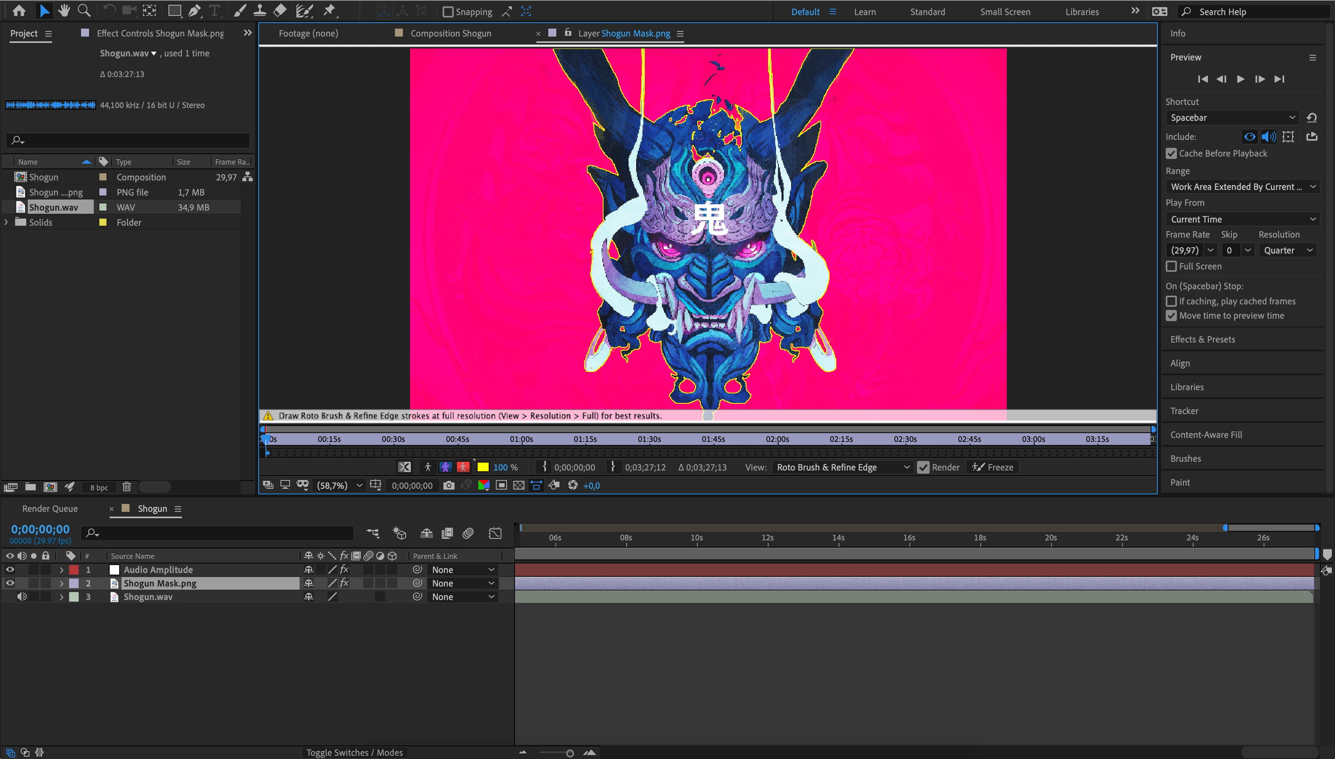Choose the Clone Stamp tool

[259, 11]
